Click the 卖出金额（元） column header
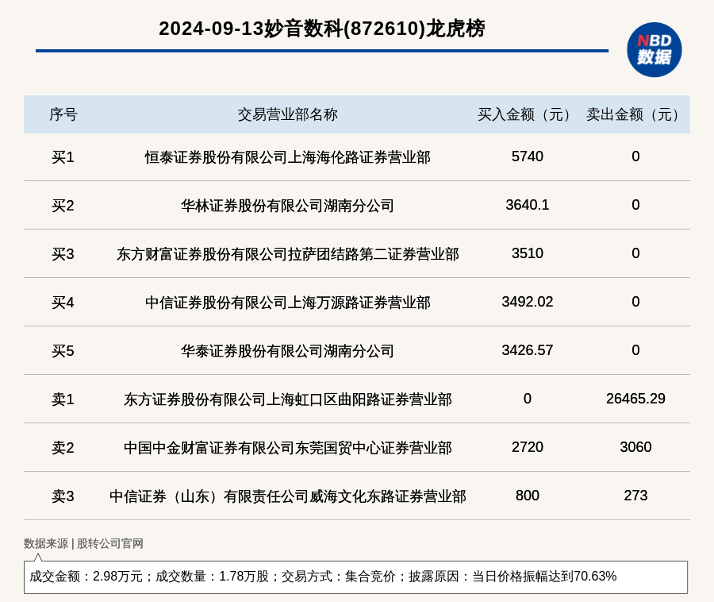The height and width of the screenshot is (602, 714). [x=635, y=114]
